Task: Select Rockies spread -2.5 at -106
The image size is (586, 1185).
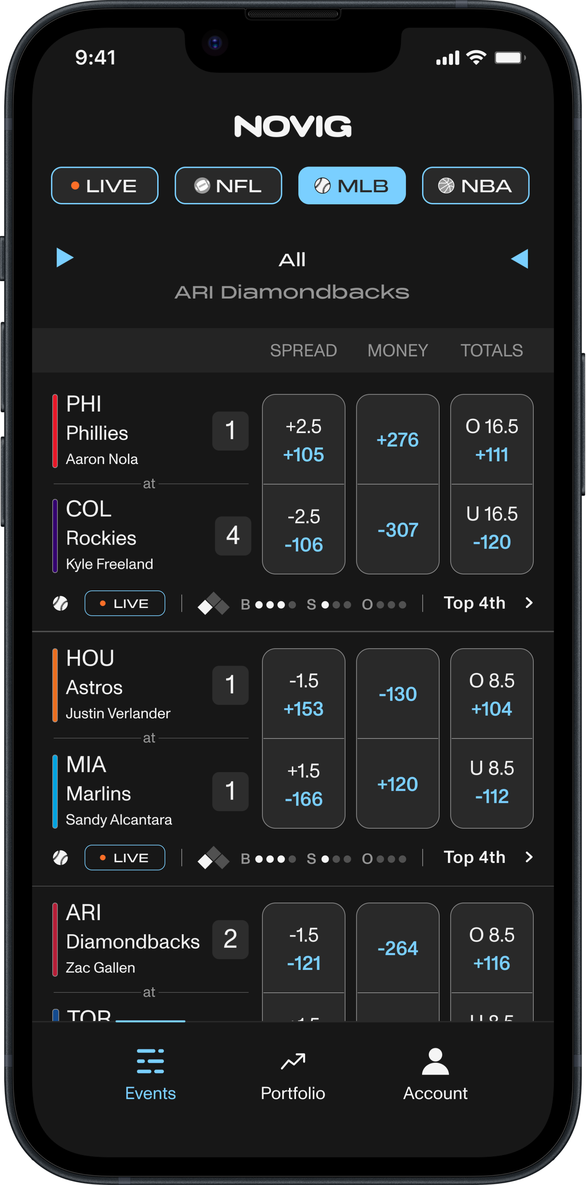Action: click(x=303, y=530)
